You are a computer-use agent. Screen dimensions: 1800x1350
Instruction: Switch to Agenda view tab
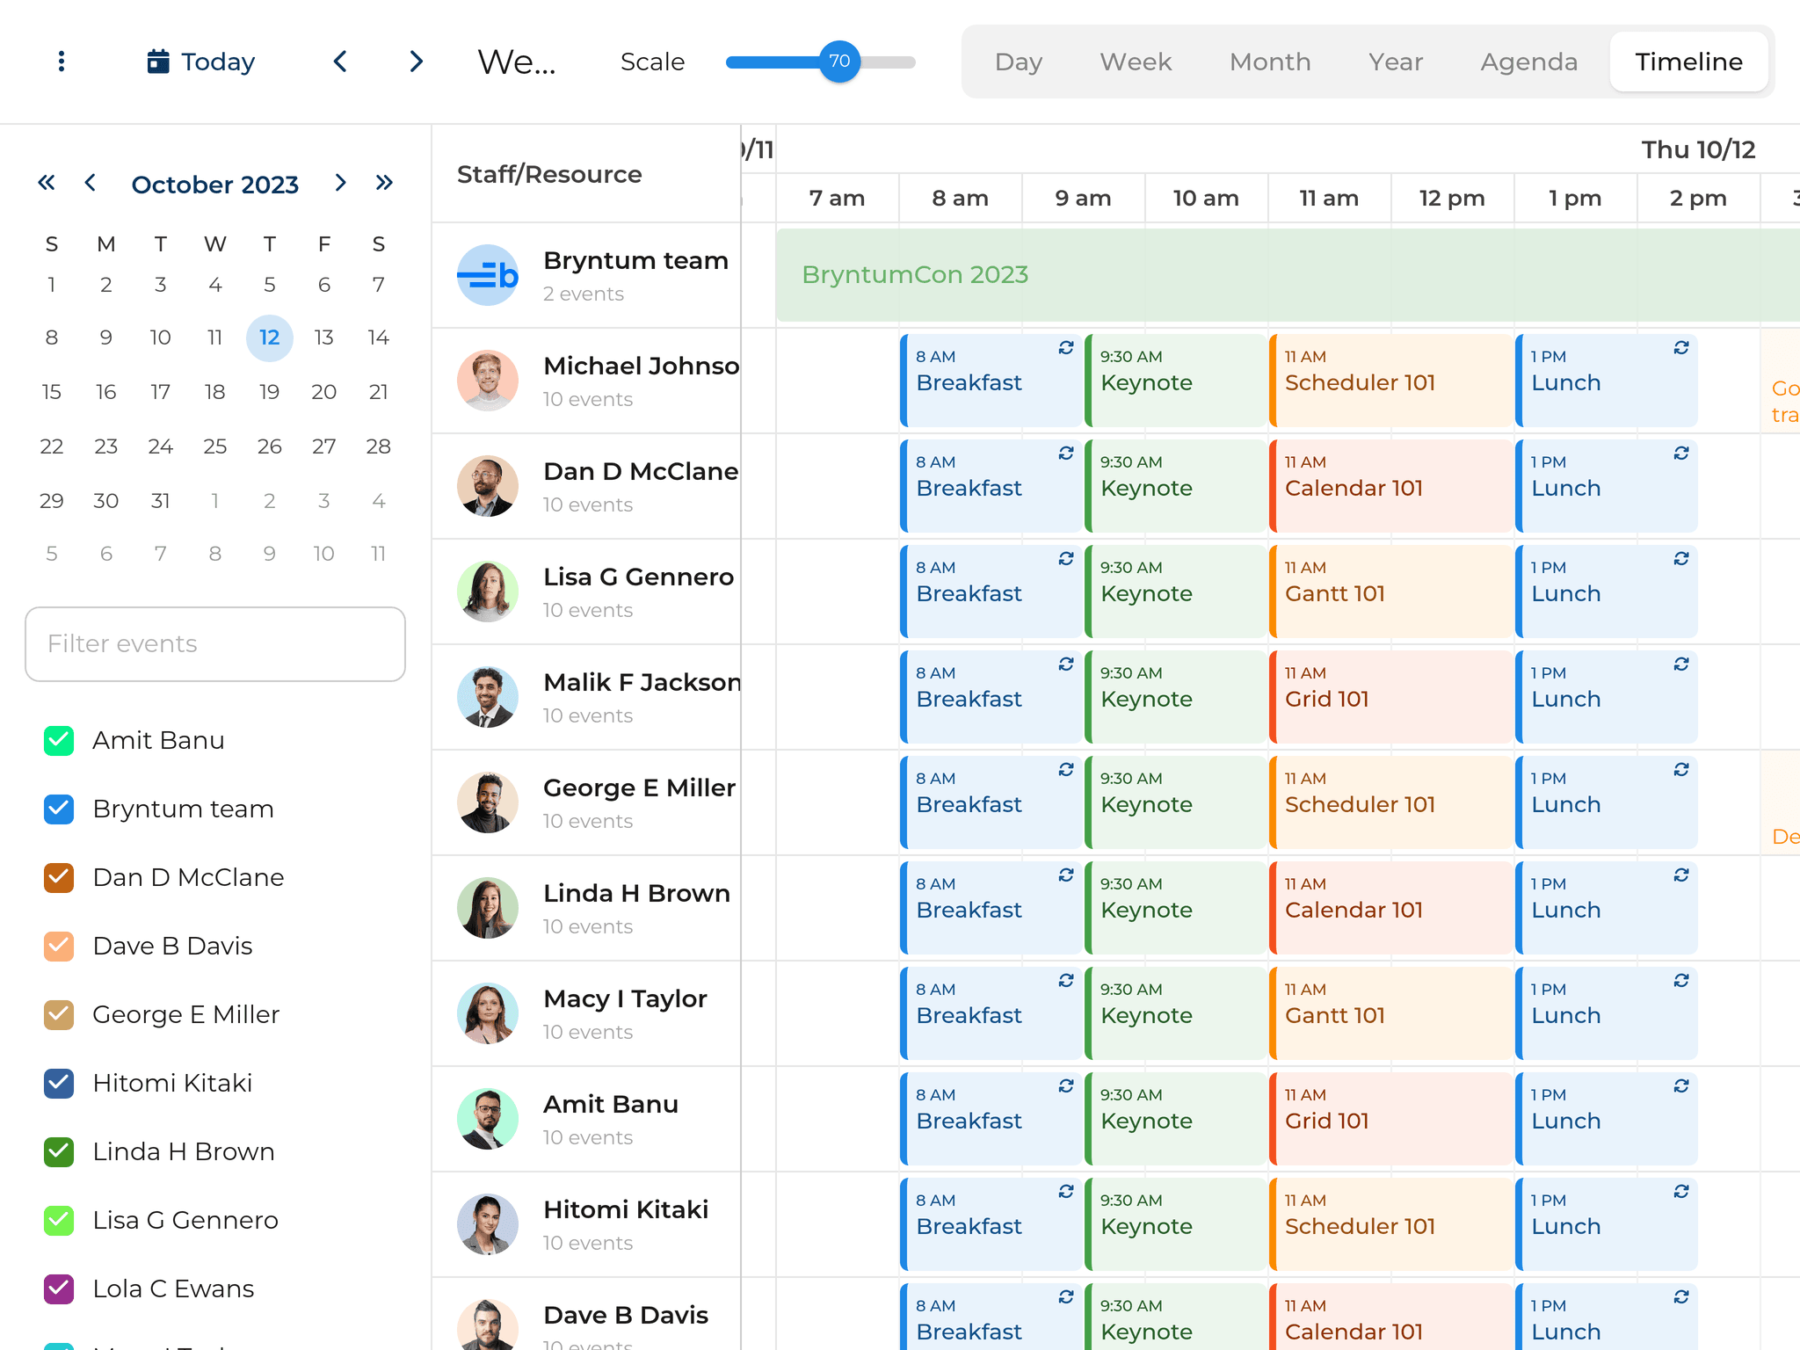1528,62
